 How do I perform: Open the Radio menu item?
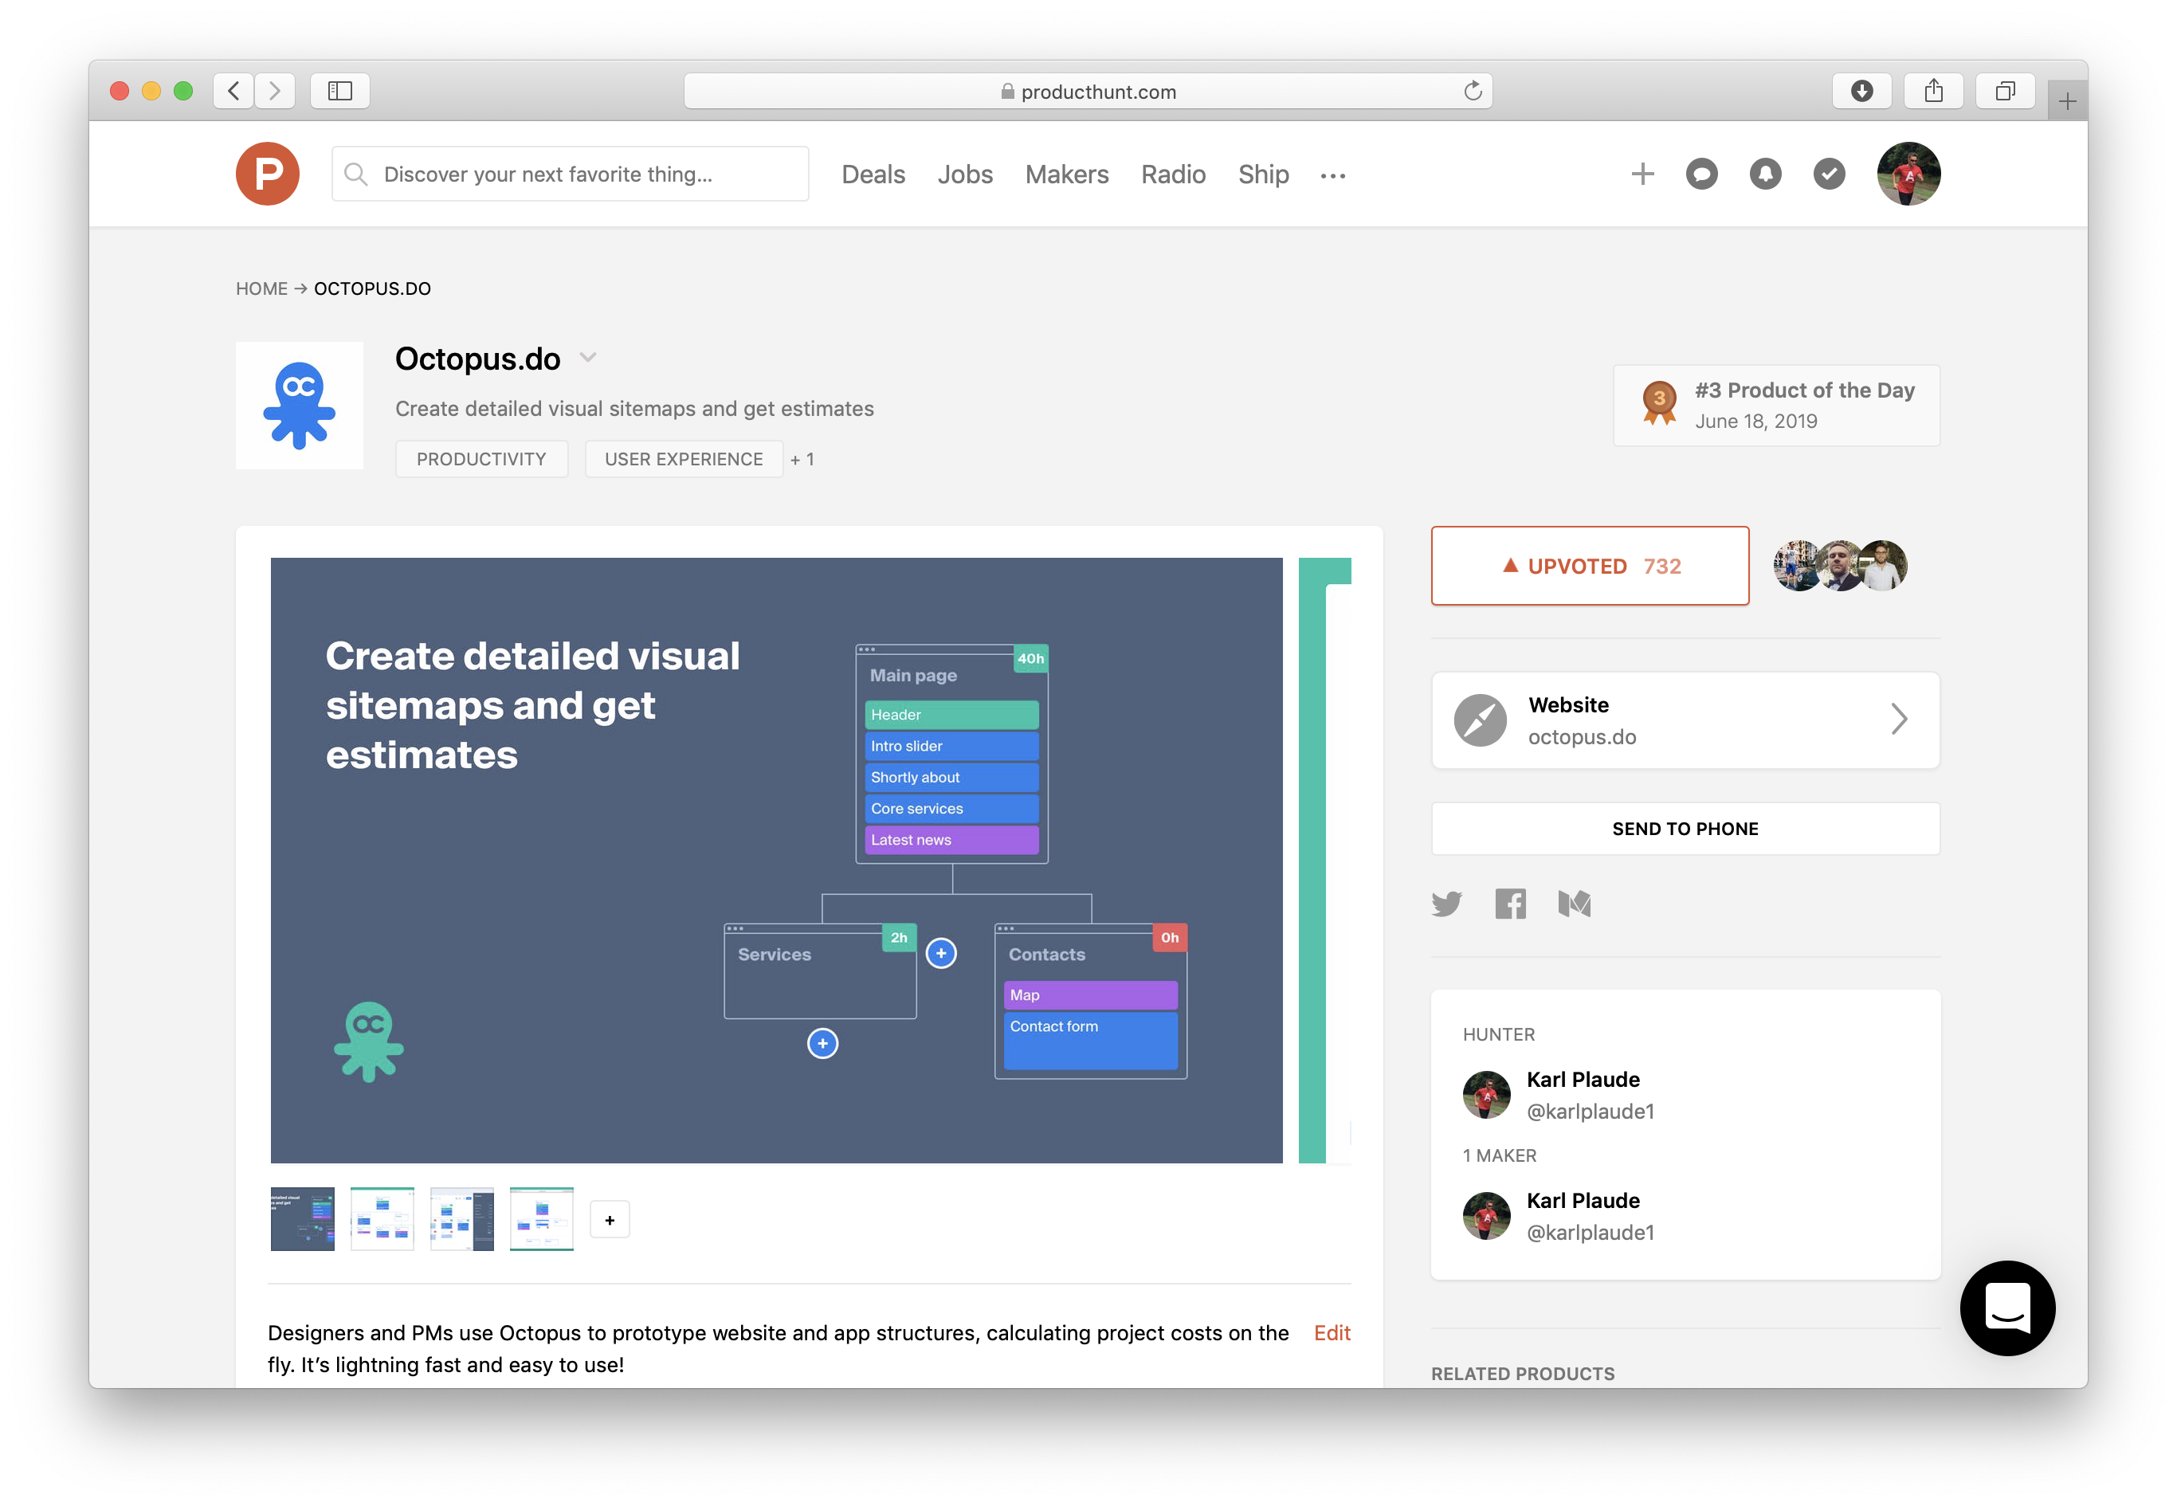1173,174
